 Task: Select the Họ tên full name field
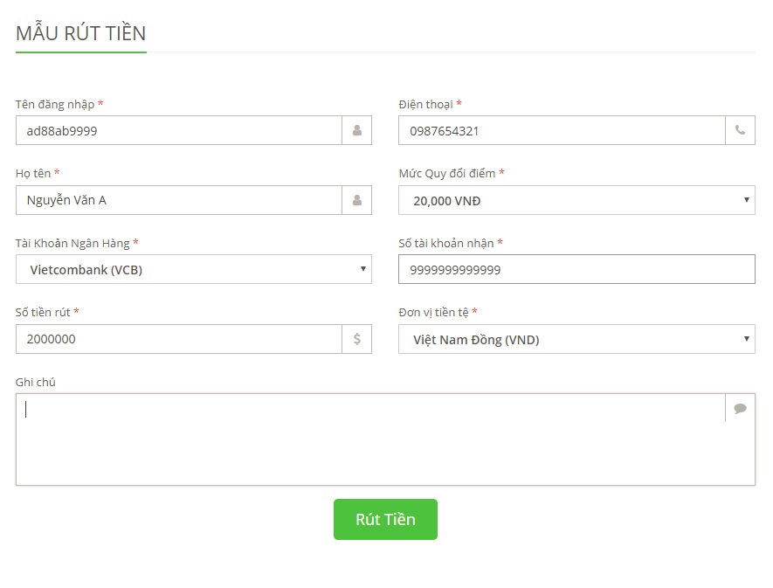click(x=178, y=200)
